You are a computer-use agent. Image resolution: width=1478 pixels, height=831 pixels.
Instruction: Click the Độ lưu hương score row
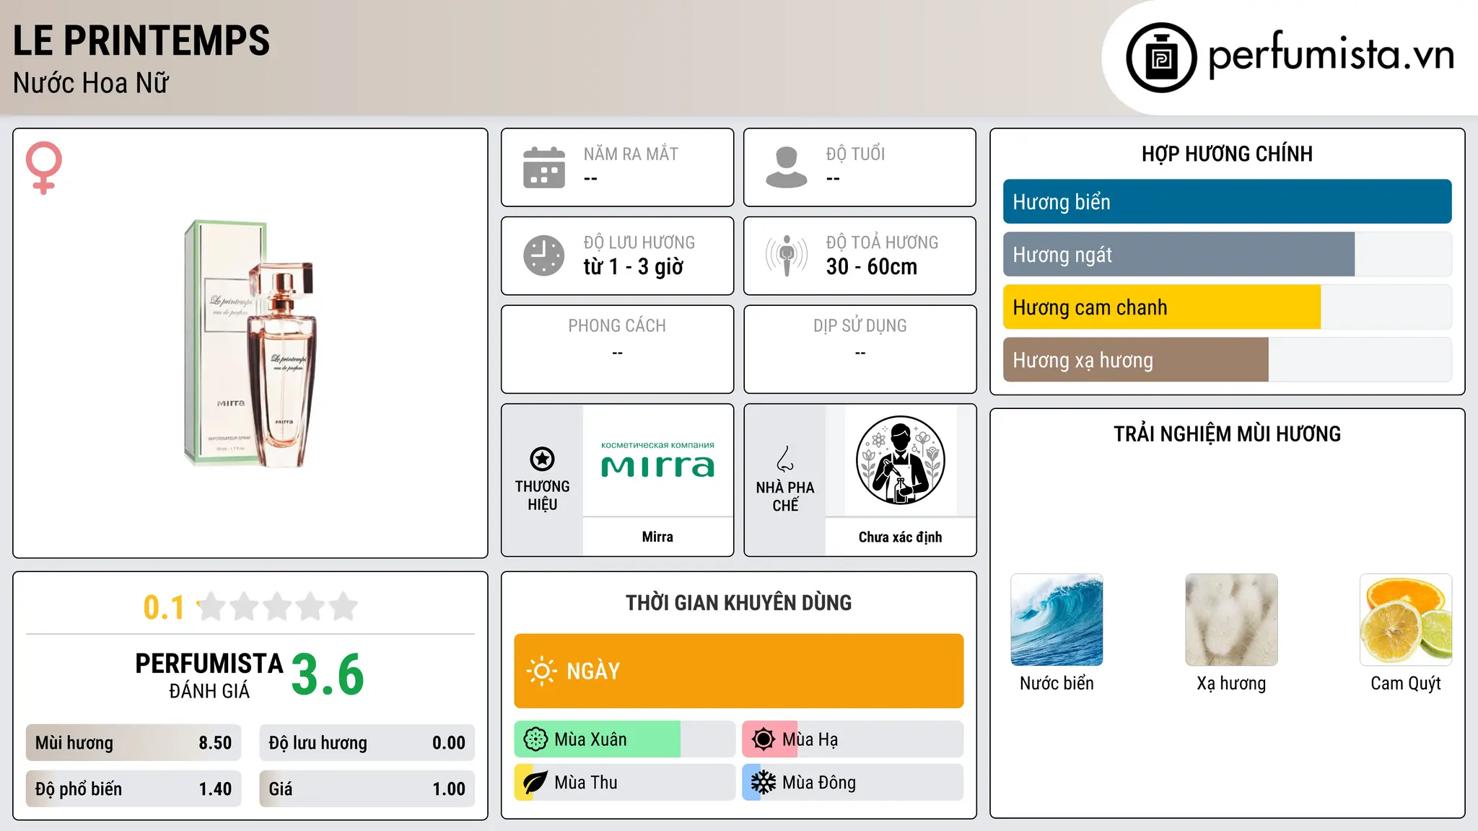[x=367, y=743]
